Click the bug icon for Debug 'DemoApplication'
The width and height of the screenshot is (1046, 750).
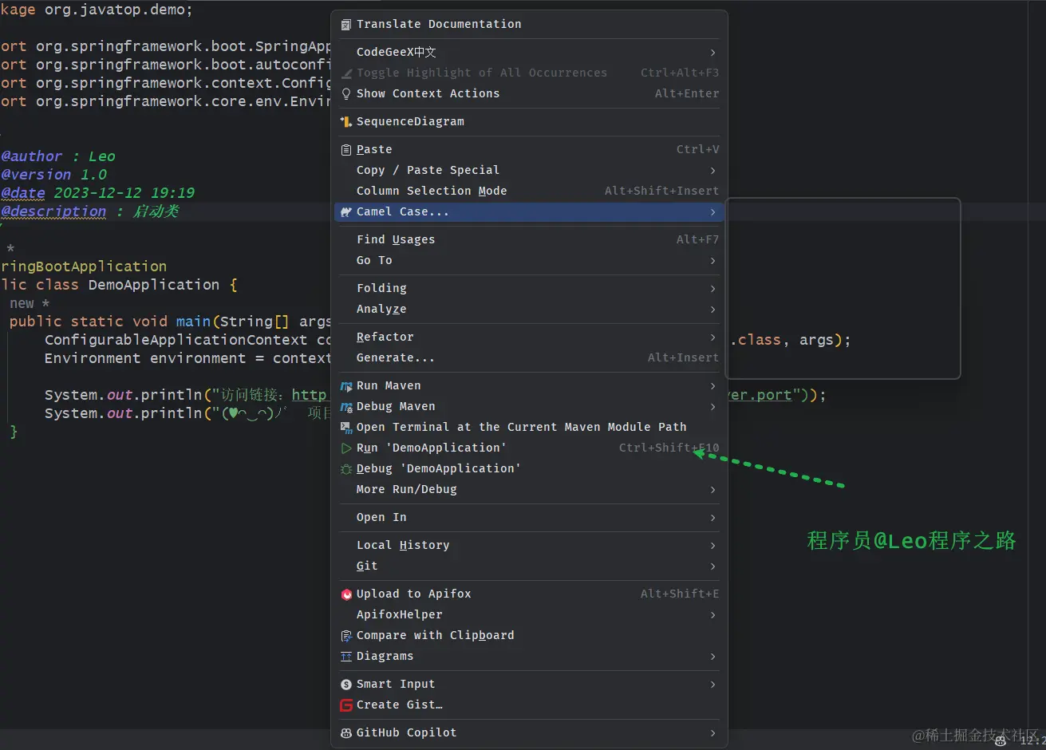(x=345, y=468)
